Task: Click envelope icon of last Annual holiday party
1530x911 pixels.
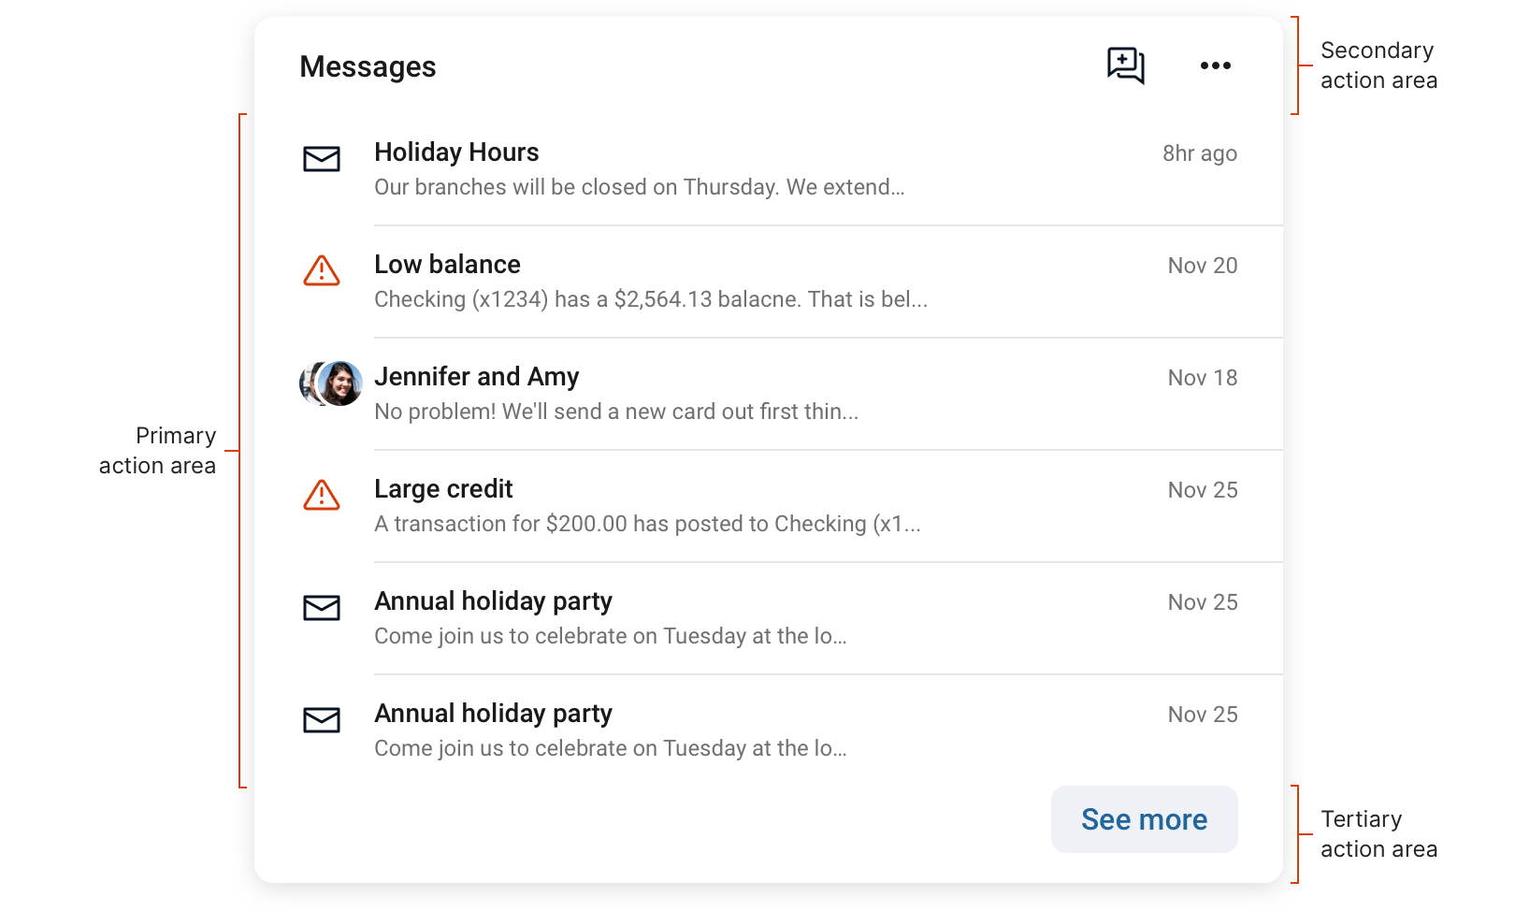Action: point(322,720)
